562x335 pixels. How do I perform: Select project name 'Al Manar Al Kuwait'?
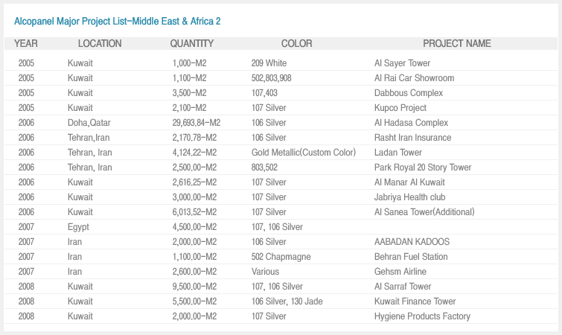pos(409,182)
